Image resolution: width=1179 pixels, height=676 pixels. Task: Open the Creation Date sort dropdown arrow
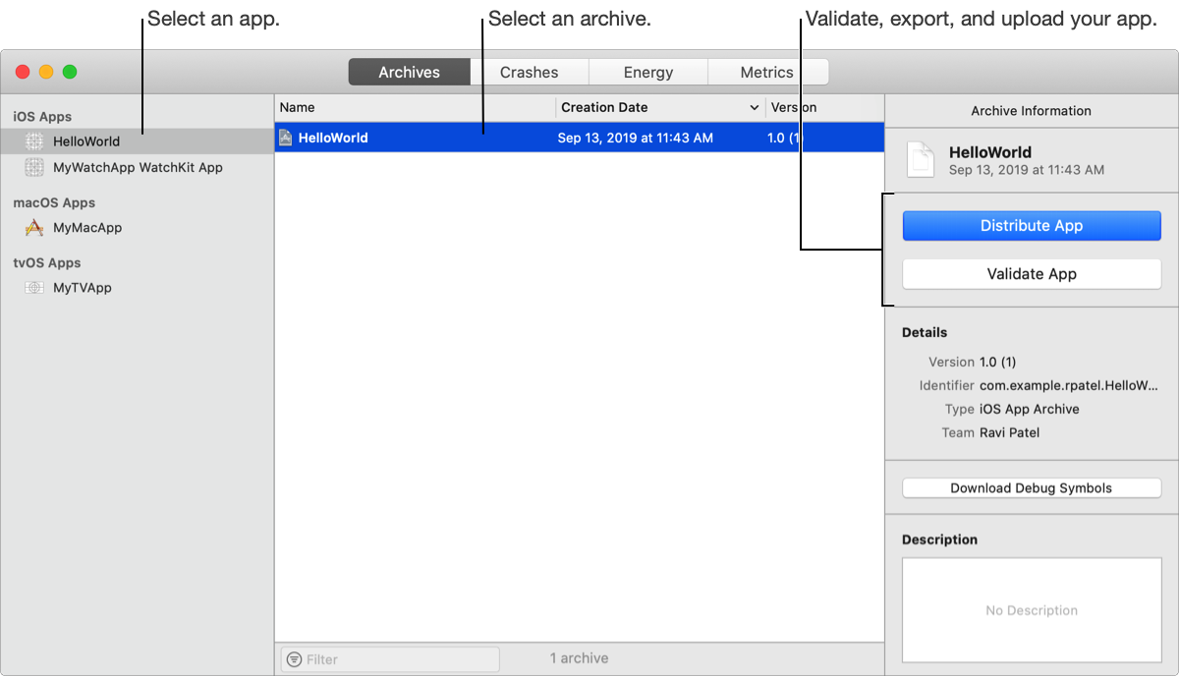[x=754, y=107]
